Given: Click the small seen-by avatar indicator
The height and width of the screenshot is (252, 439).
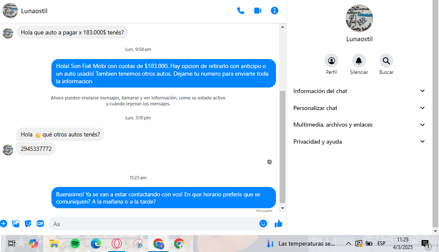Looking at the screenshot, I should point(270,162).
